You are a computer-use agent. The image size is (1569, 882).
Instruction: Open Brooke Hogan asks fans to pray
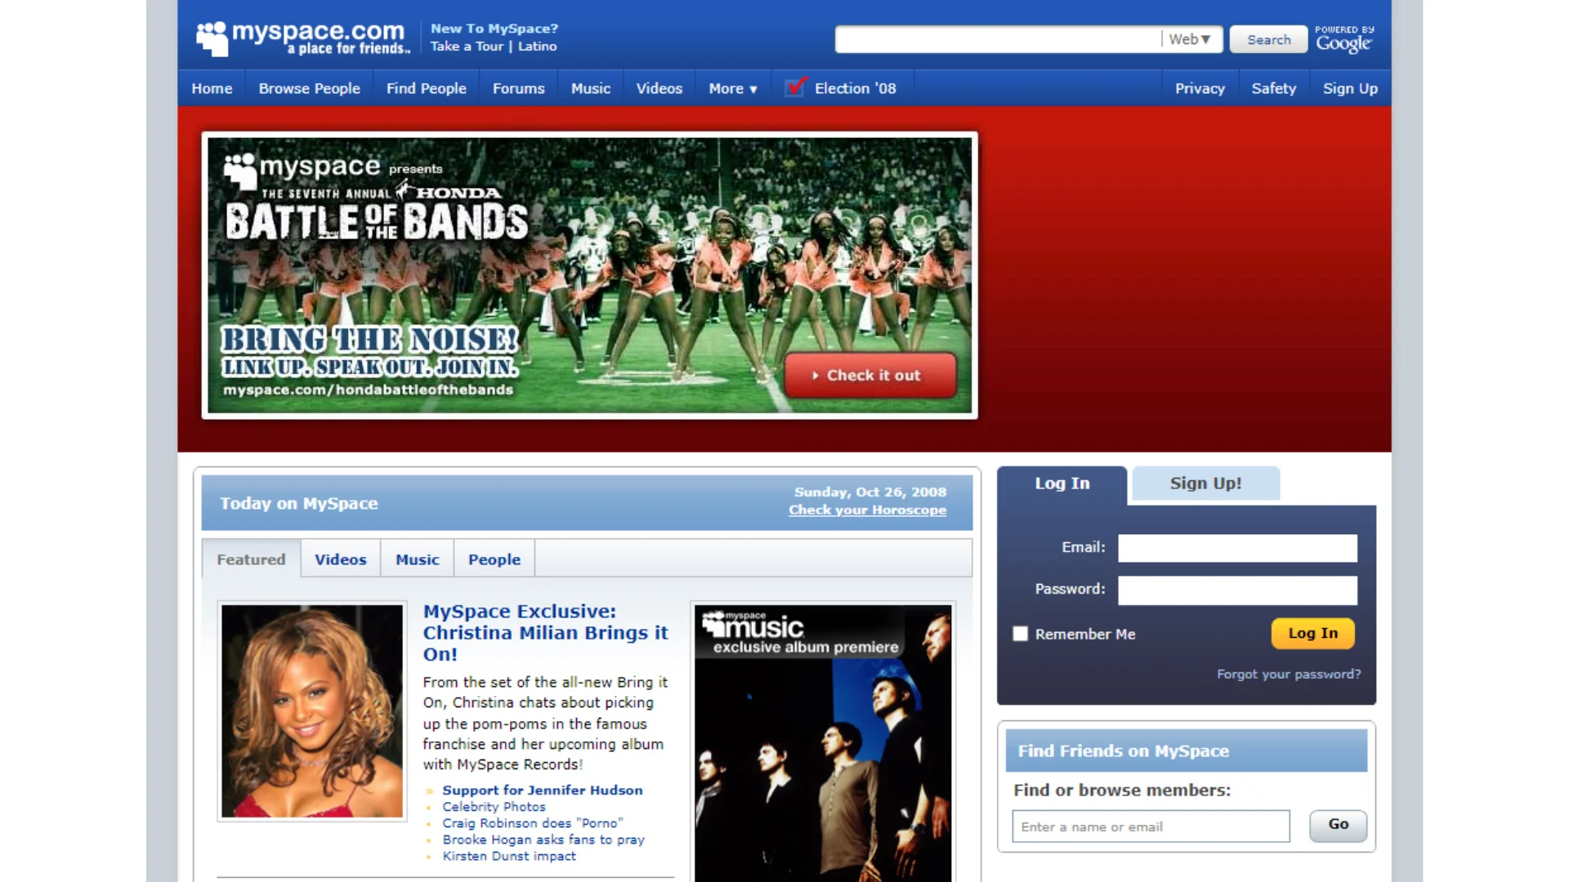543,839
